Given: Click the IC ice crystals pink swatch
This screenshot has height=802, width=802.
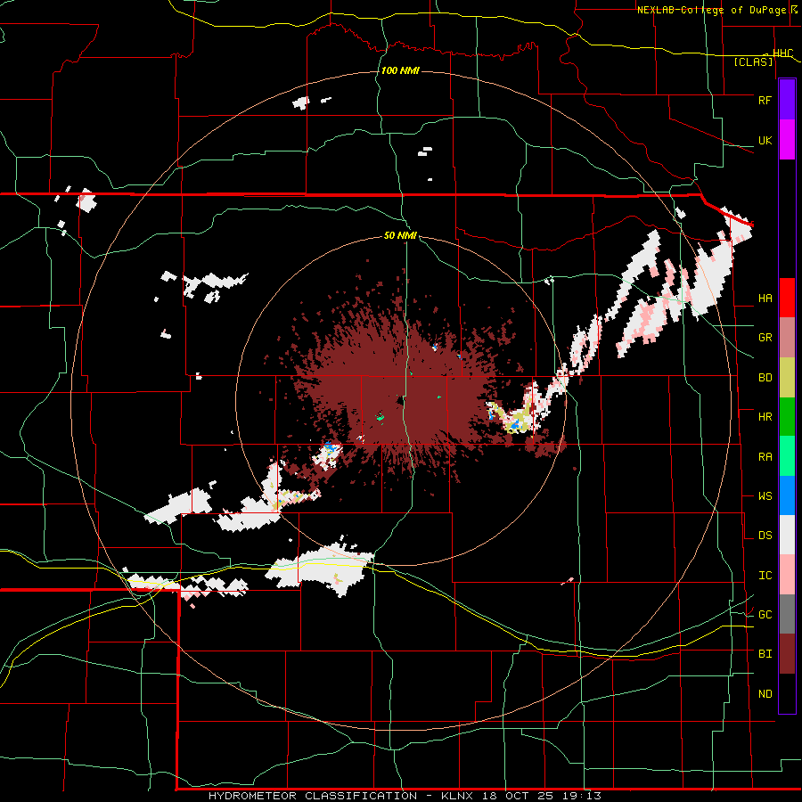Looking at the screenshot, I should (x=787, y=575).
